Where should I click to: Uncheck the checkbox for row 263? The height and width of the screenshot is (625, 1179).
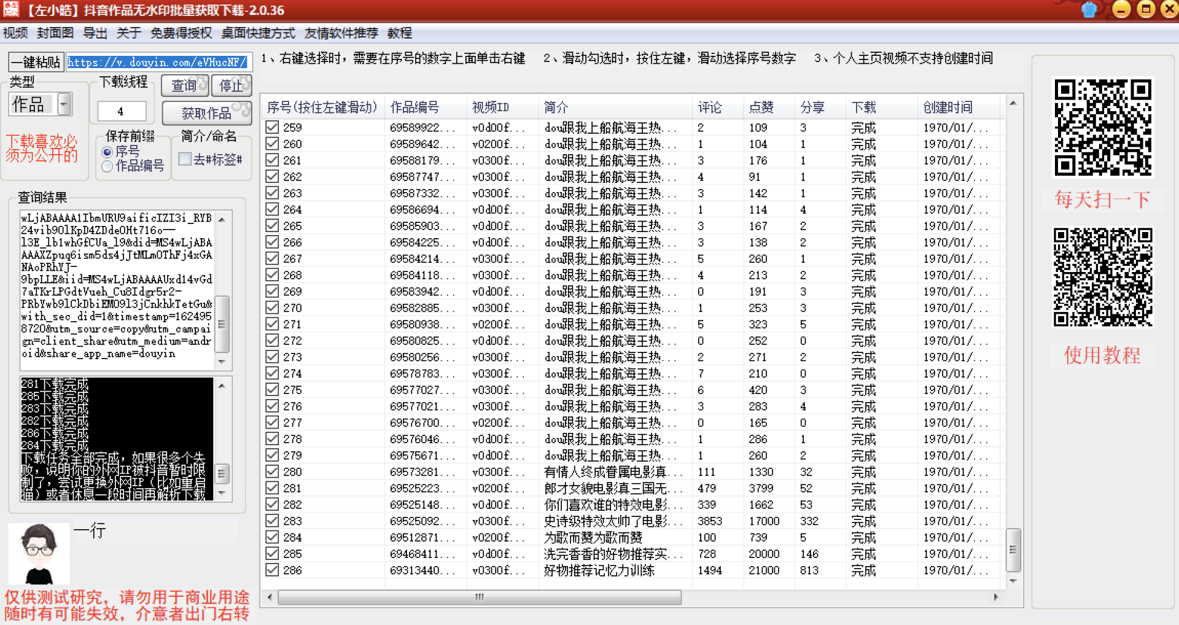click(x=272, y=193)
